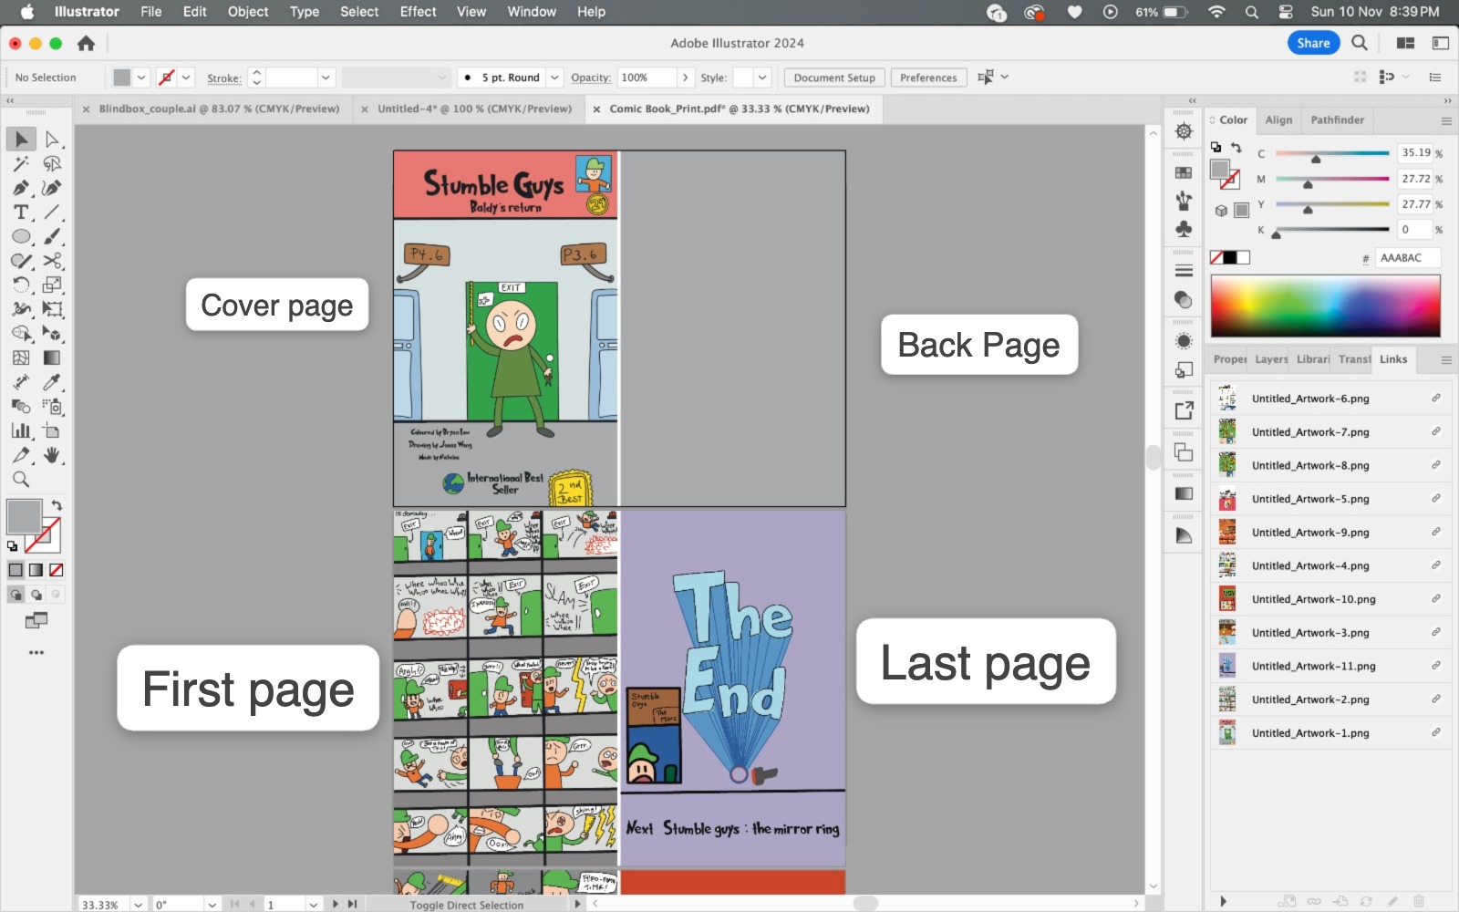Select the Selection tool arrow
This screenshot has width=1459, height=912.
coord(21,139)
